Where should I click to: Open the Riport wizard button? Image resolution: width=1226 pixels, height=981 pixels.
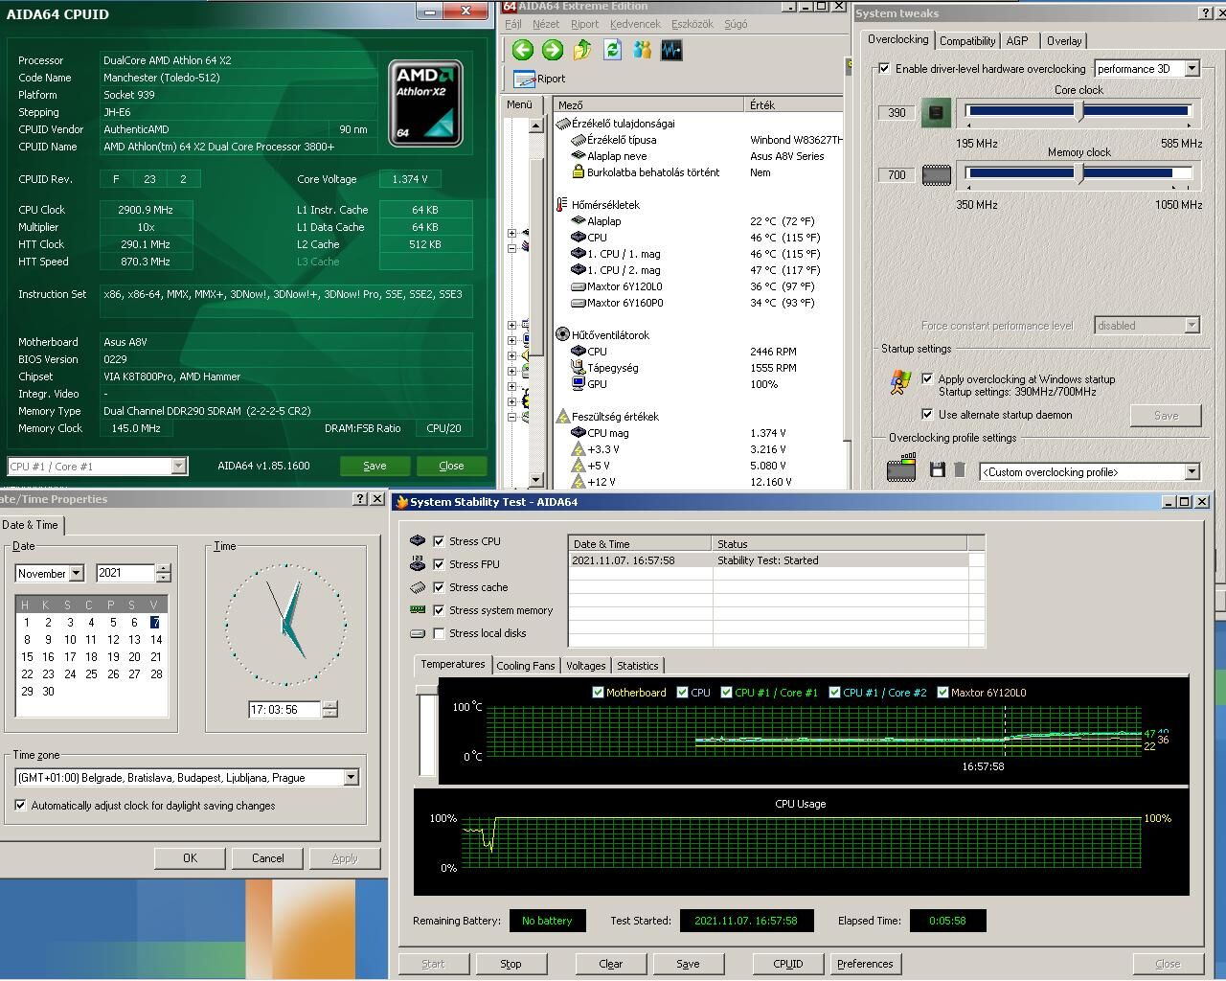[539, 79]
